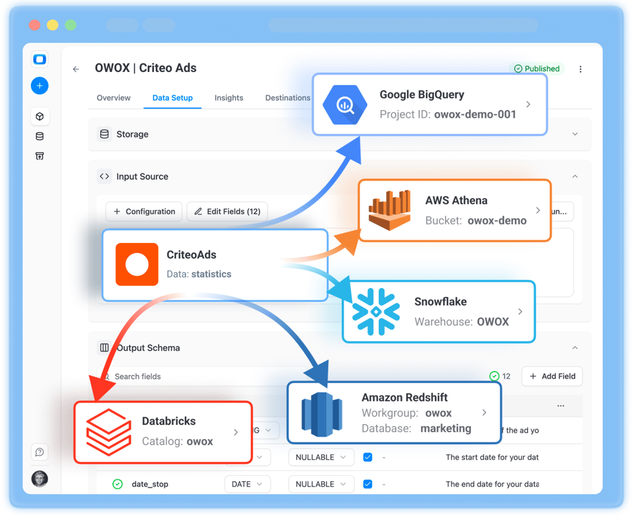Click the CriteoAds orange logo
The height and width of the screenshot is (517, 633).
tap(137, 265)
